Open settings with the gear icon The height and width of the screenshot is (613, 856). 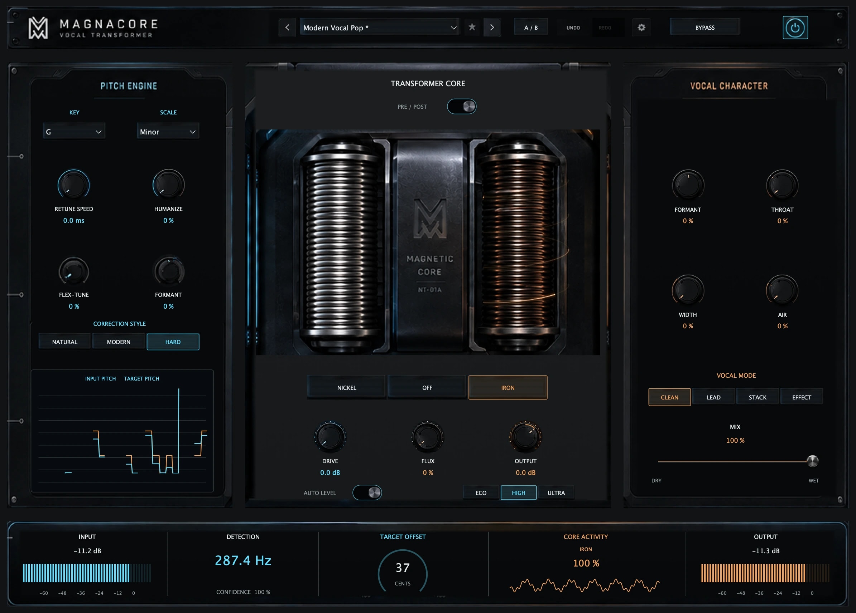pos(641,28)
